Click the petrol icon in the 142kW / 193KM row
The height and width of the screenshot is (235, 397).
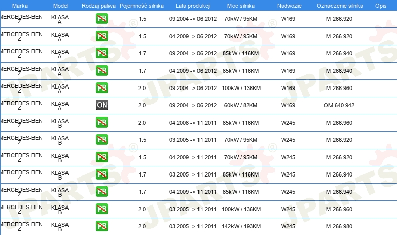tap(102, 226)
